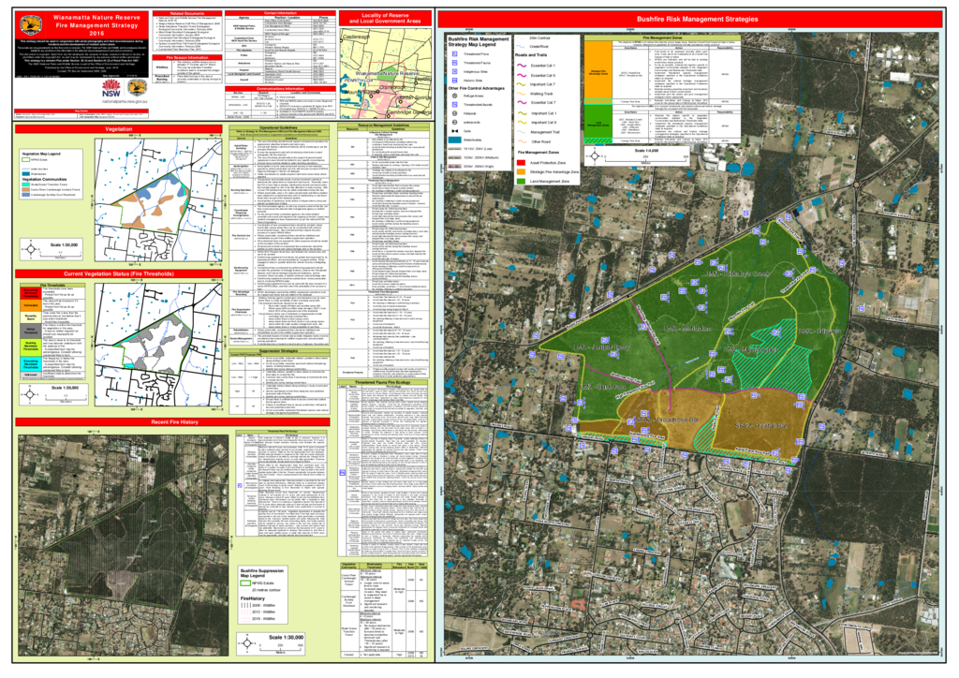Click the Vulnerable orange fire threshold swatch
This screenshot has width=959, height=678.
click(x=31, y=305)
